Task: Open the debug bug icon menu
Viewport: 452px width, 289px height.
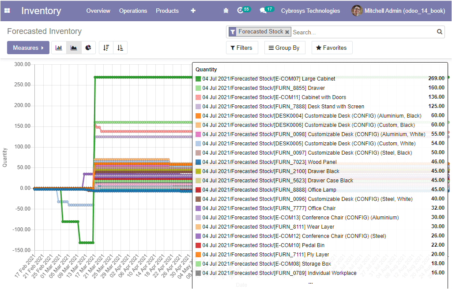Action: pos(226,11)
